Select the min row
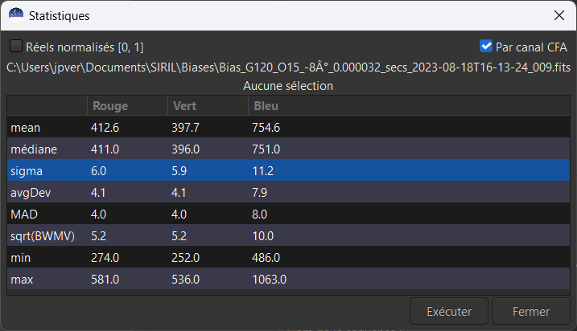 tap(19, 258)
